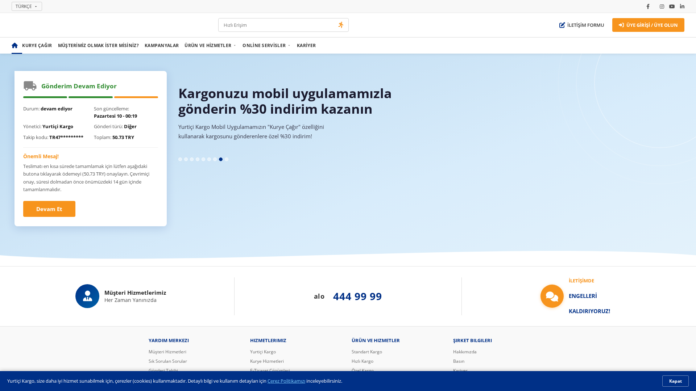Image resolution: width=696 pixels, height=391 pixels.
Task: Select the third carousel dot
Action: 192,159
